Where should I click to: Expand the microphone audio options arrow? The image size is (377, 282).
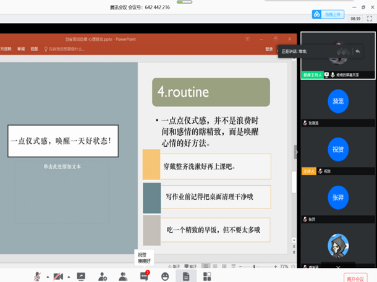[47, 276]
